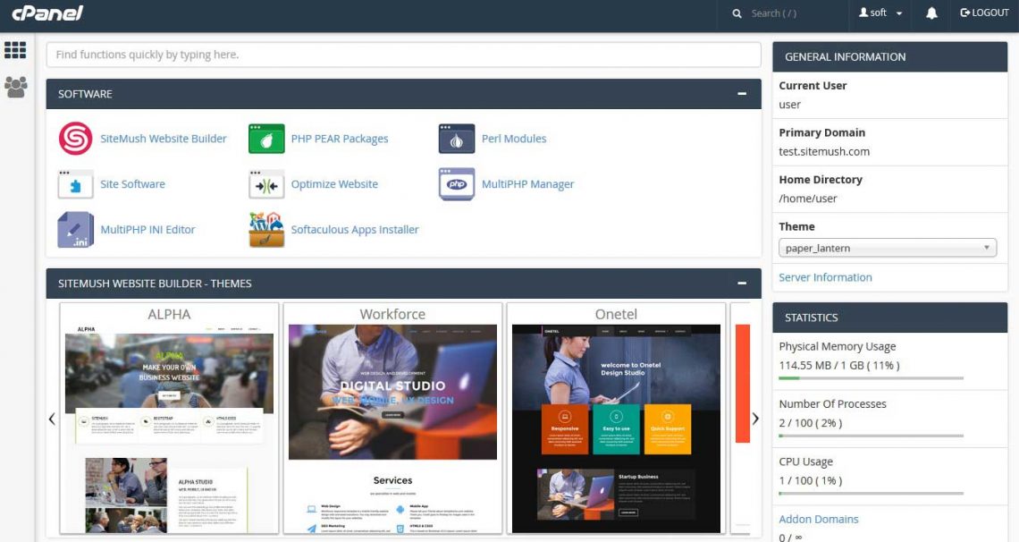Viewport: 1019px width, 542px height.
Task: Open the Theme dropdown paper_lantern
Action: click(887, 248)
